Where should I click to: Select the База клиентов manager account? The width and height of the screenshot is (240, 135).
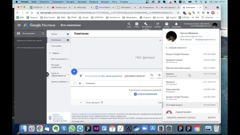pos(190,90)
